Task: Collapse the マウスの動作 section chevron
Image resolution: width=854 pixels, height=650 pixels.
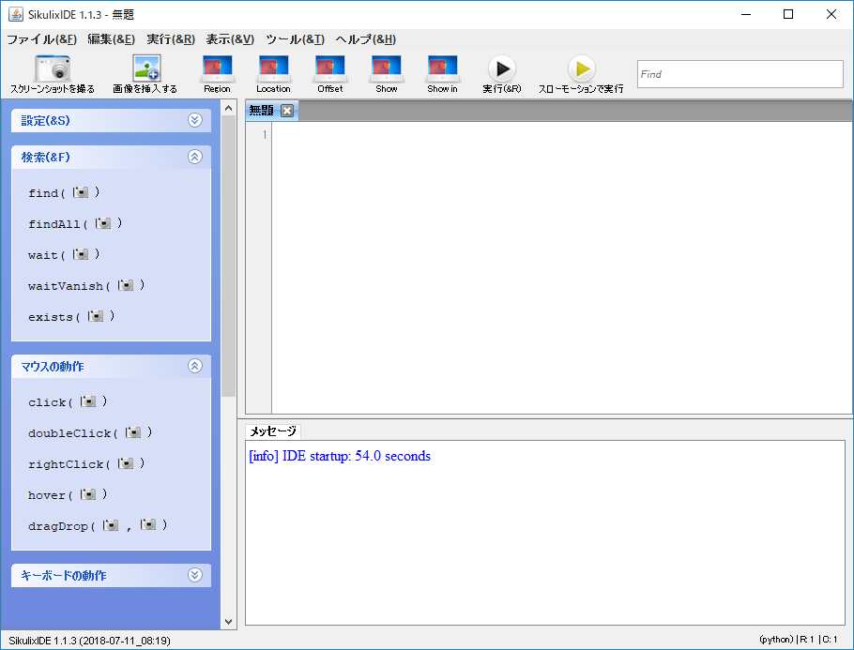Action: pyautogui.click(x=195, y=366)
